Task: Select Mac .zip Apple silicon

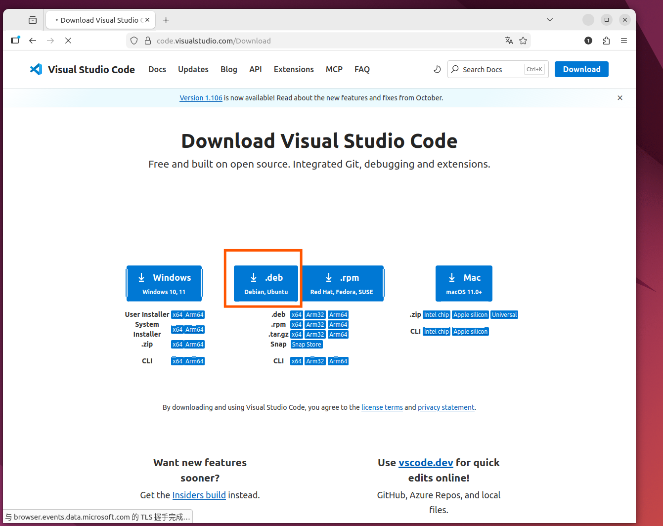Action: click(470, 315)
